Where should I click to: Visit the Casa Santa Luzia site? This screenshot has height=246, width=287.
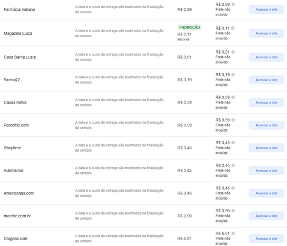266,57
